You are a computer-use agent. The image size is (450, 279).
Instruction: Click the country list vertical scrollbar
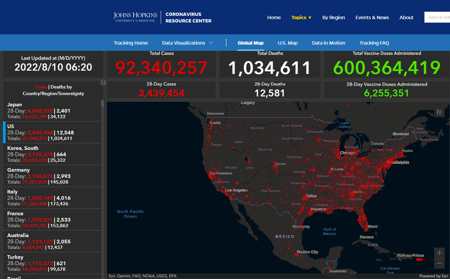tap(102, 165)
